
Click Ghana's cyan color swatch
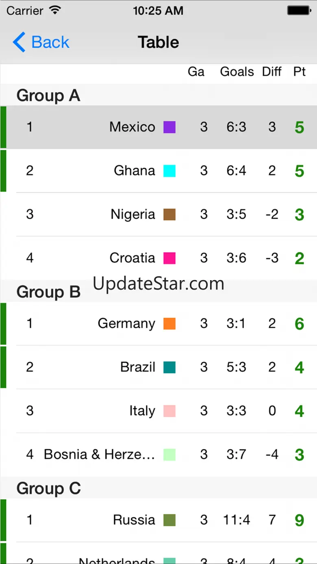click(x=169, y=171)
